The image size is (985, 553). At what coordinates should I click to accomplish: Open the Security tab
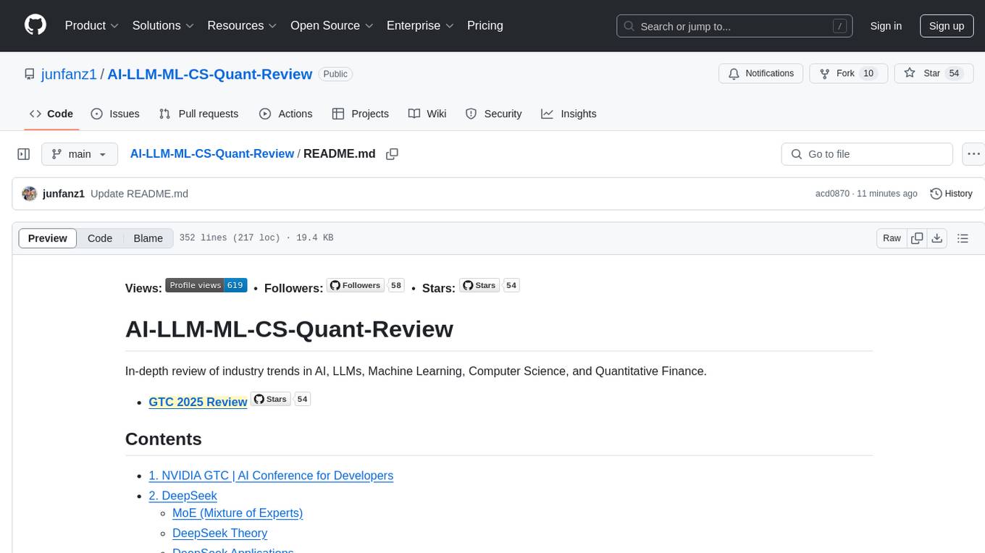[x=493, y=114]
